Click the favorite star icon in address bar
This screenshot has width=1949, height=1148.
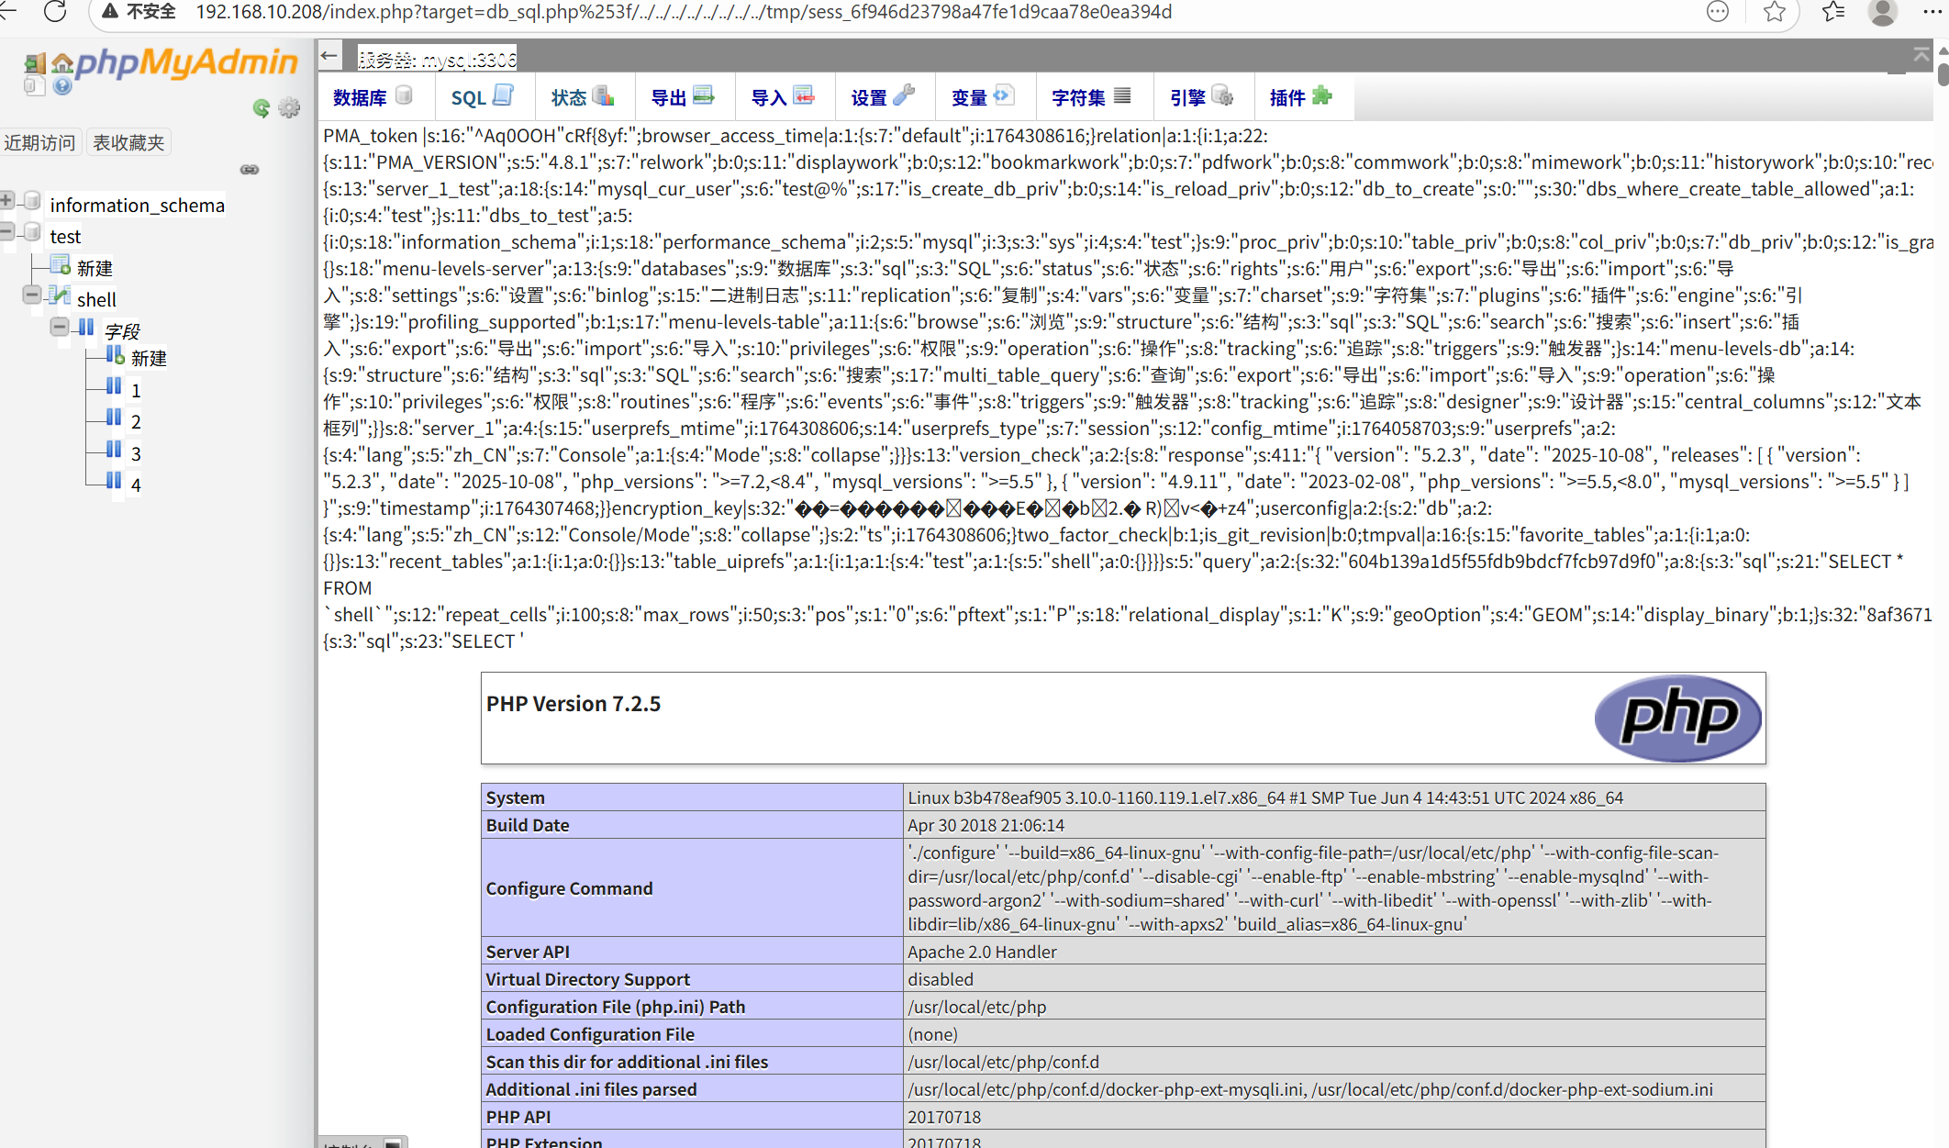tap(1775, 12)
